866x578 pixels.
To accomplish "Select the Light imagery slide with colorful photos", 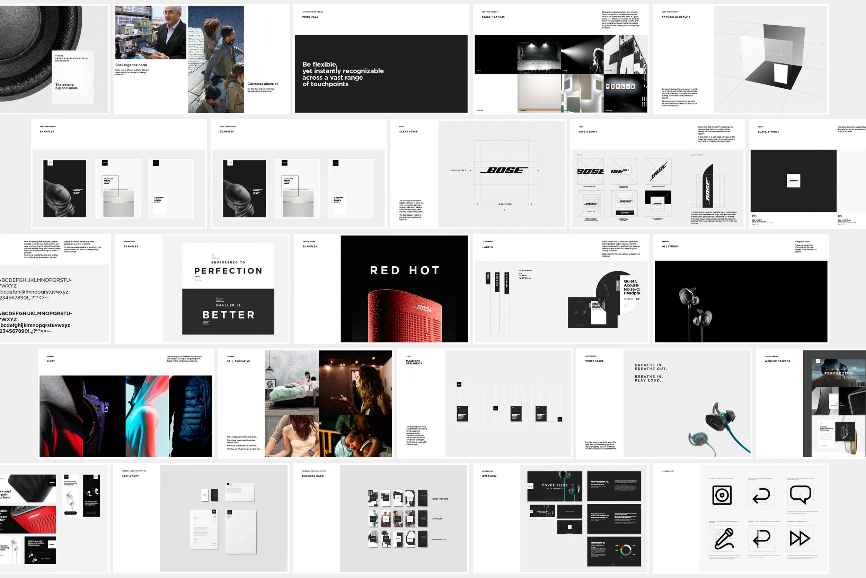I will [125, 416].
